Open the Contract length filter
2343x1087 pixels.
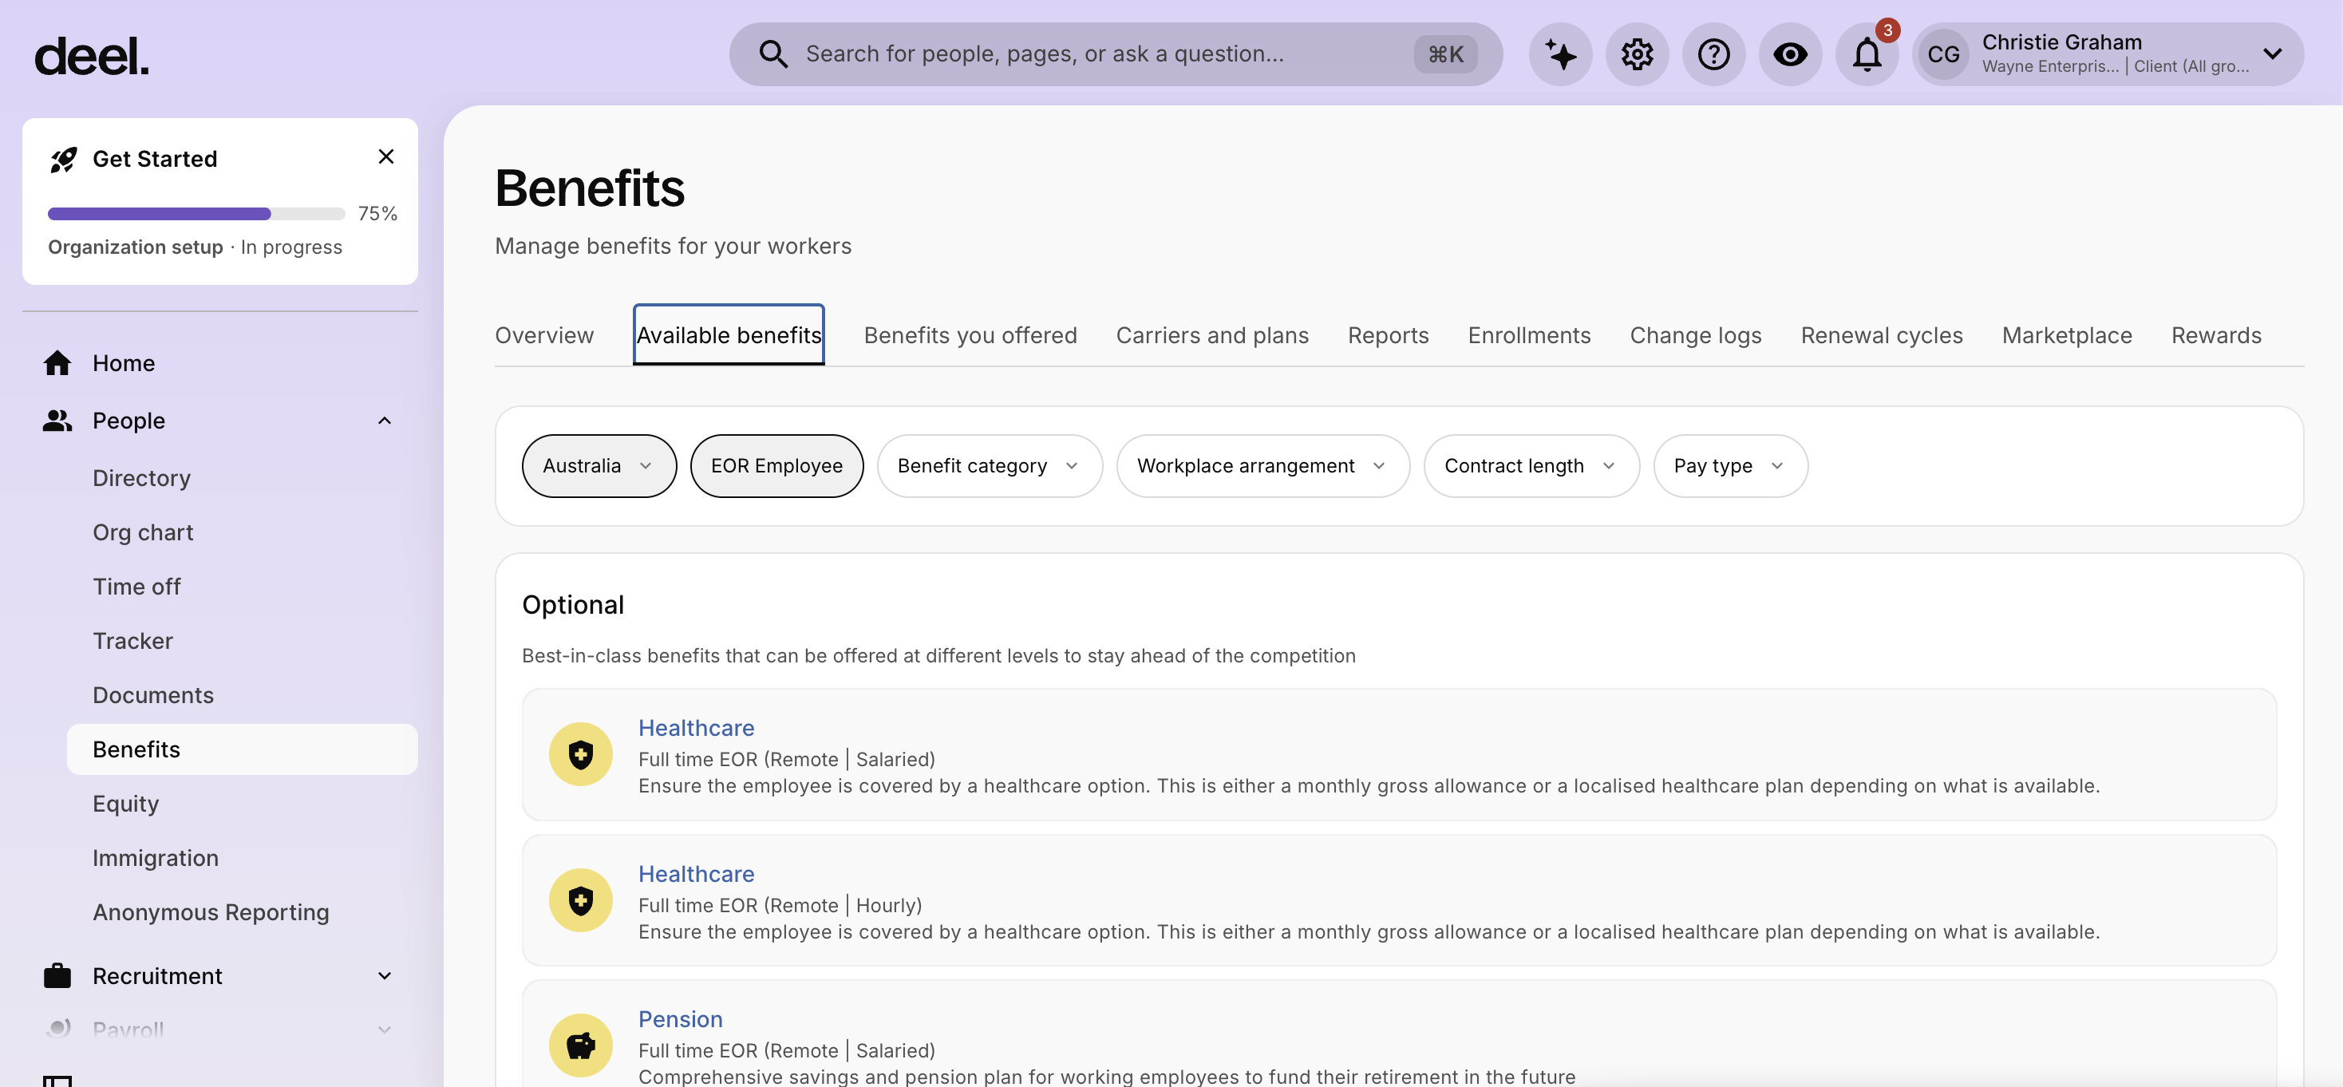(x=1531, y=466)
